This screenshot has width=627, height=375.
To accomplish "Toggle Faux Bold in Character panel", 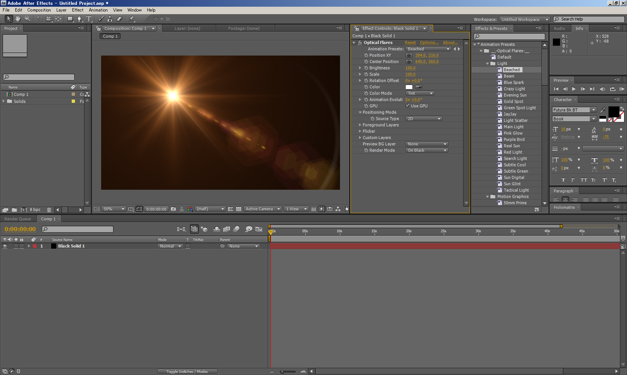I will point(563,180).
